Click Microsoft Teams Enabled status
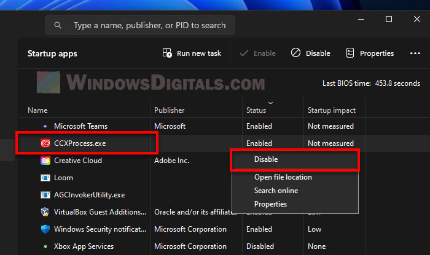This screenshot has height=255, width=430. [x=259, y=126]
